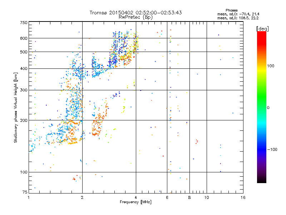Click the y-axis tick label '100'

tap(24, 172)
